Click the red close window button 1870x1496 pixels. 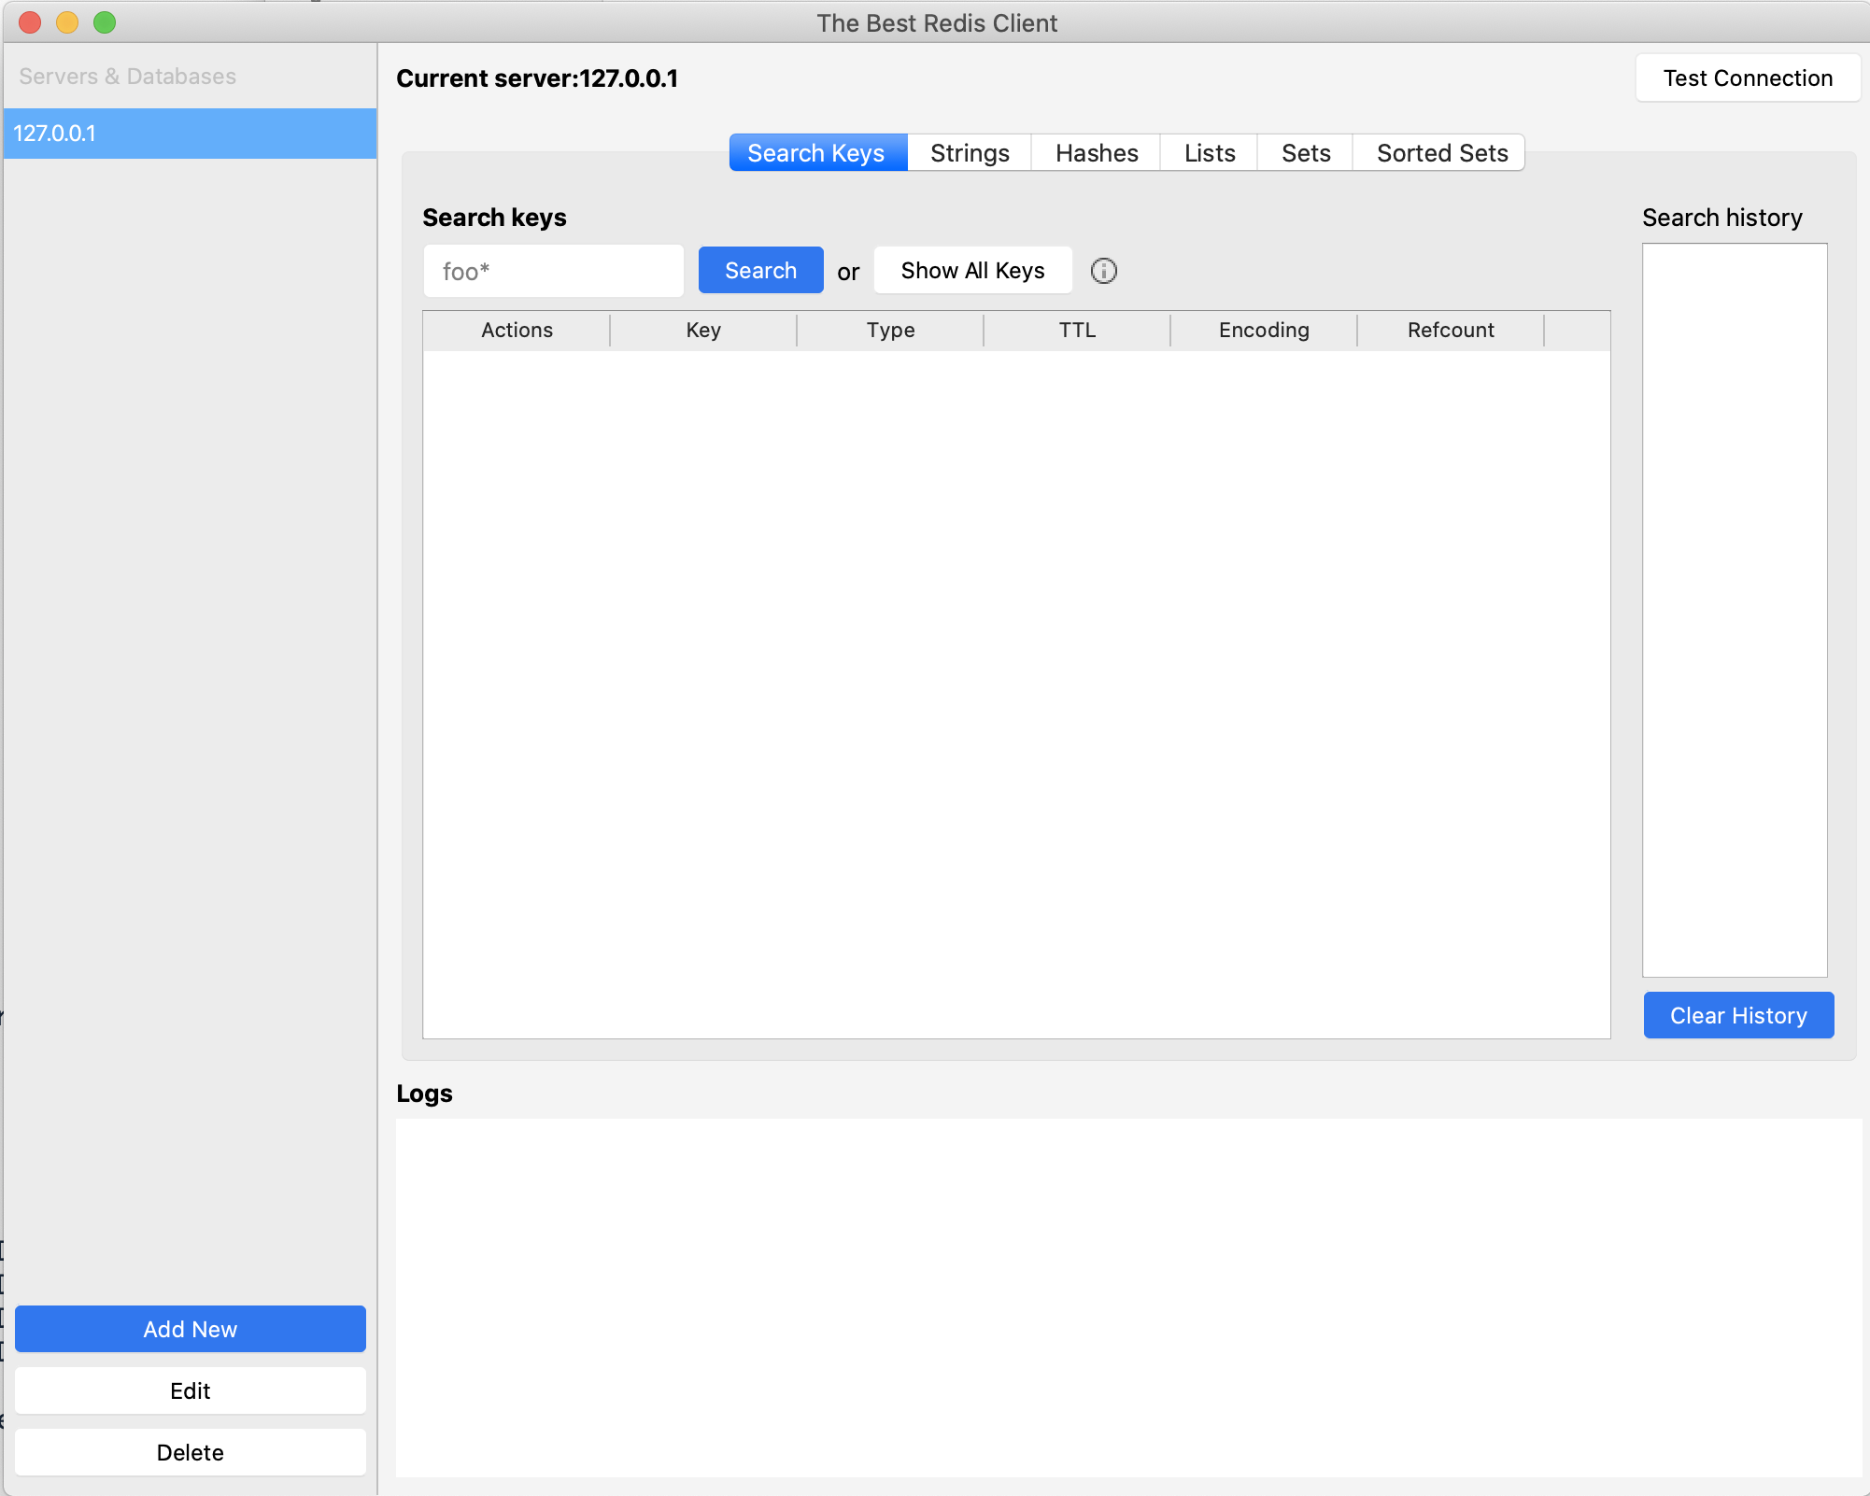click(30, 22)
